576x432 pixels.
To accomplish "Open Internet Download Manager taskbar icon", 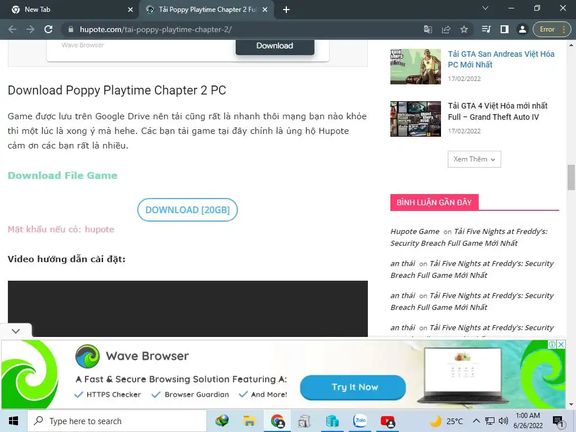I will click(222, 421).
